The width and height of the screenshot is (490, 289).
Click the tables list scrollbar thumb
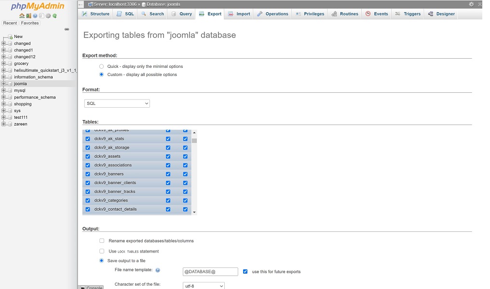194,140
